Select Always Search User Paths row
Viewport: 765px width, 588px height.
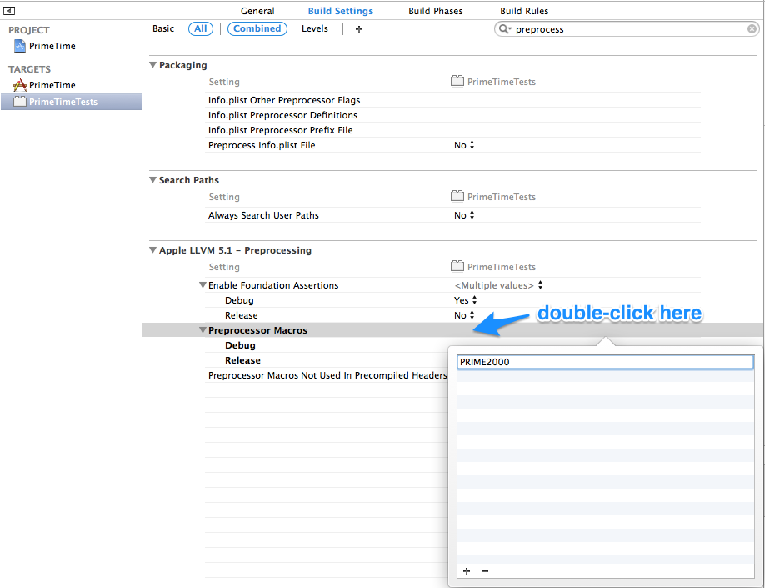point(452,215)
